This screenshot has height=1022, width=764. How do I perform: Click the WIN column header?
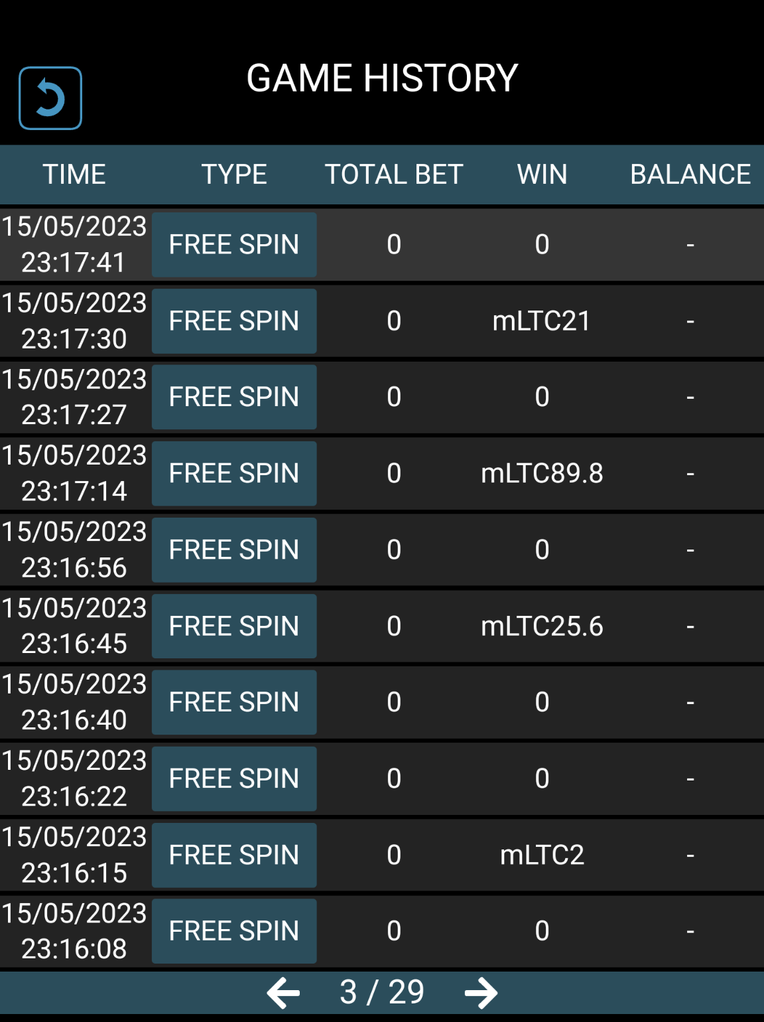542,175
